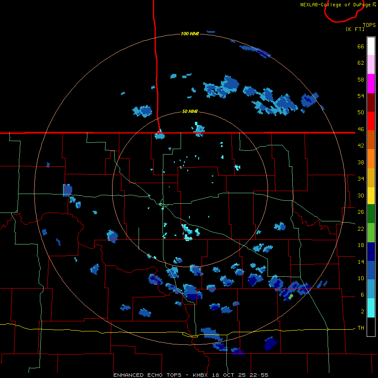
Task: Click the magenta legend swatch
Action: pyautogui.click(x=371, y=84)
